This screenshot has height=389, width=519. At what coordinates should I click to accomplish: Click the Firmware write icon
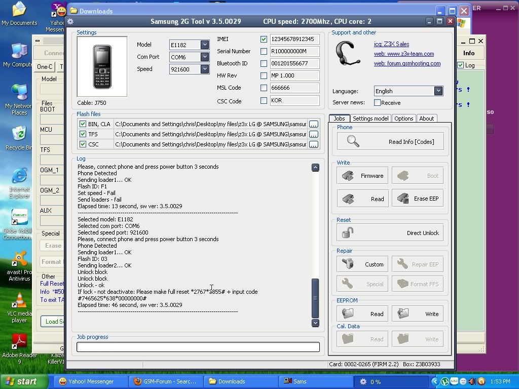(348, 176)
